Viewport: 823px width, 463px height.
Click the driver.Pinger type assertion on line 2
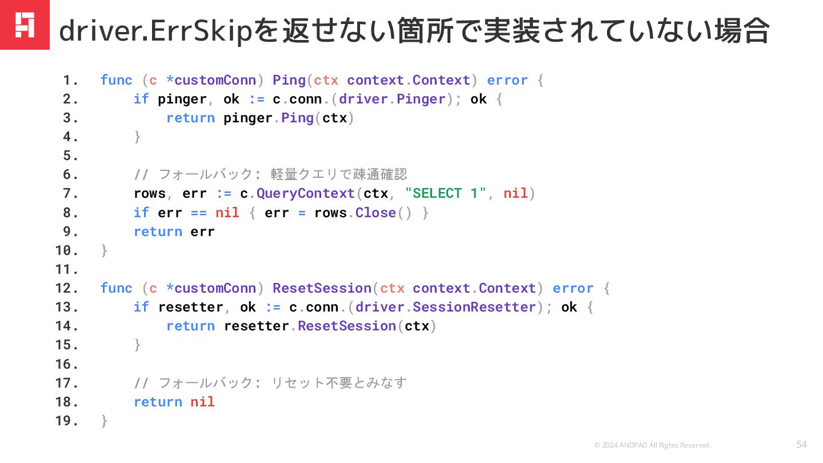[392, 99]
